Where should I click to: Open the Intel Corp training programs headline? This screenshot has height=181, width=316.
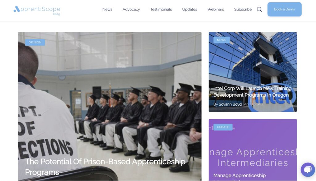[252, 92]
